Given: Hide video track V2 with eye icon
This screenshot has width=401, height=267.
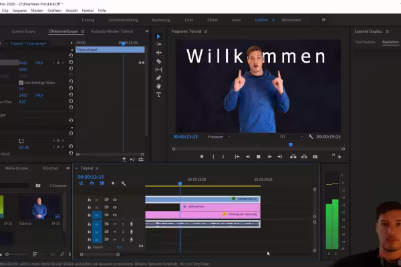Looking at the screenshot, I should (x=115, y=208).
